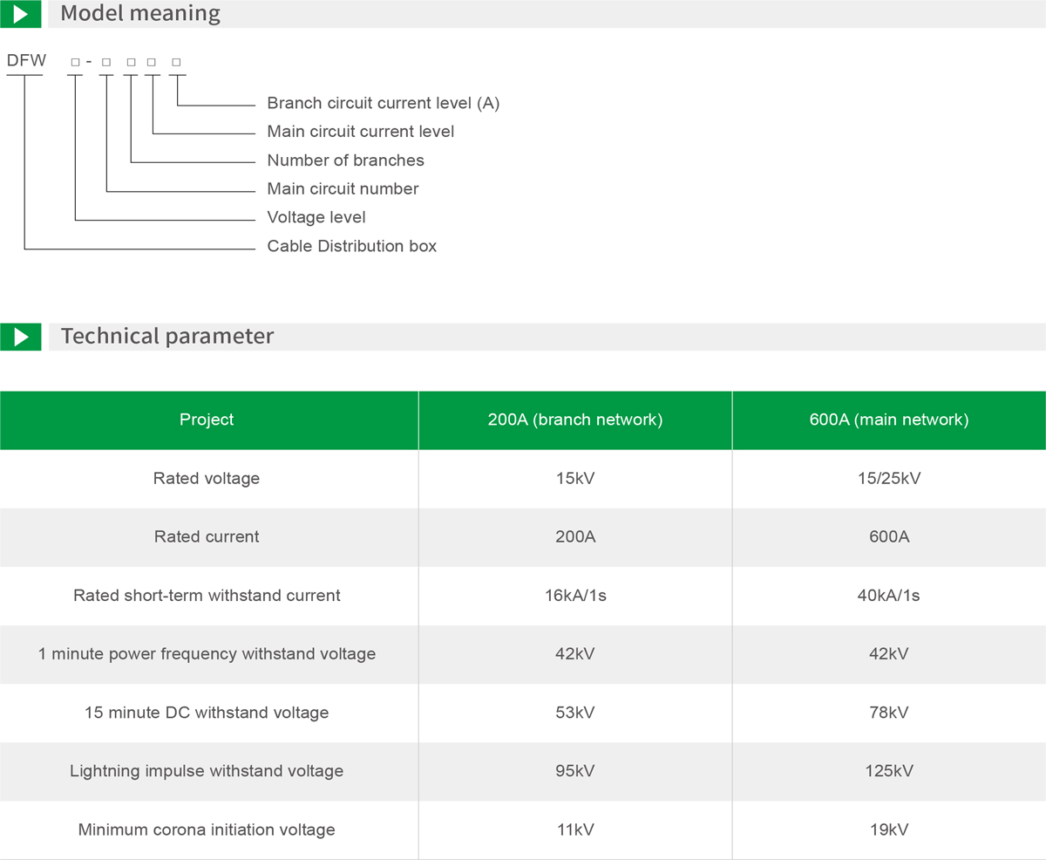Image resolution: width=1046 pixels, height=860 pixels.
Task: Click the 40kA/1s cell in main network column
Action: click(x=889, y=596)
